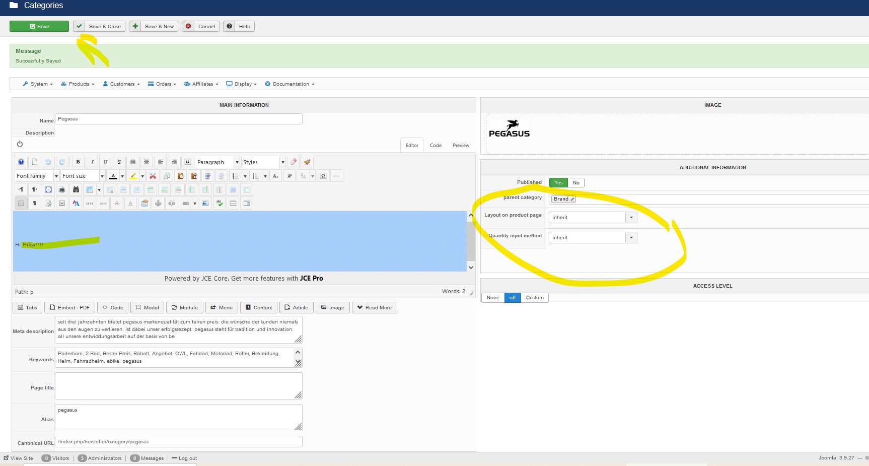Set access level to Custom
Screen dimensions: 869x466
(535, 298)
